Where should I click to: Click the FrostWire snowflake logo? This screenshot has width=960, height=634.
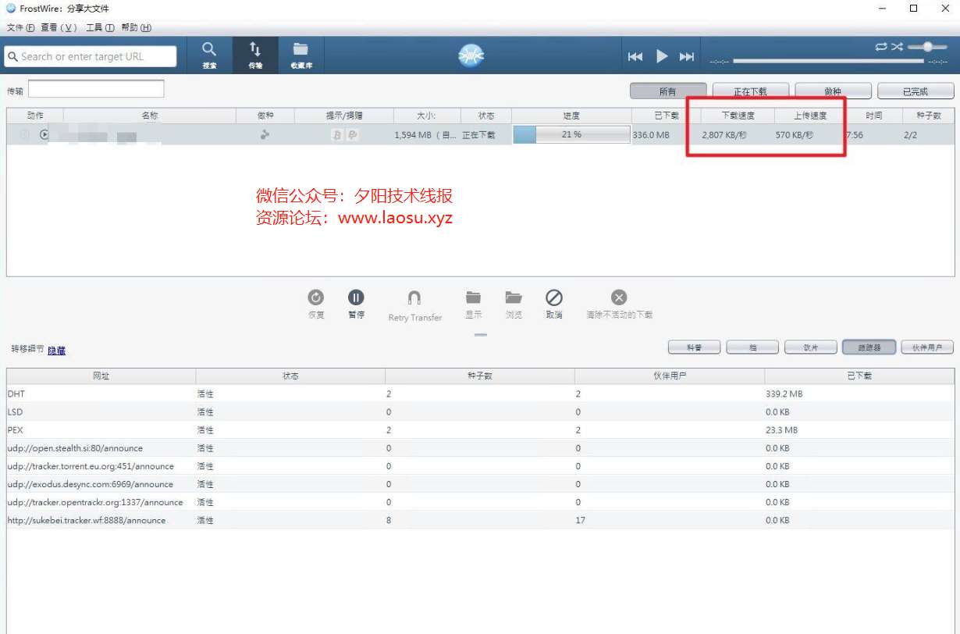tap(471, 55)
